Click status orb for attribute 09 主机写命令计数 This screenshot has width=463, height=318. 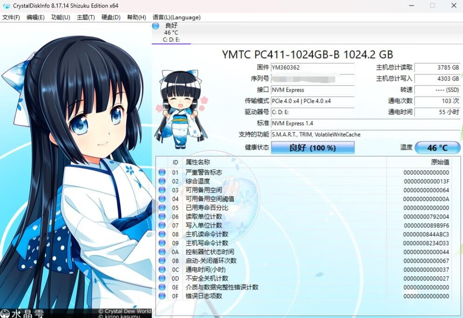tap(162, 243)
